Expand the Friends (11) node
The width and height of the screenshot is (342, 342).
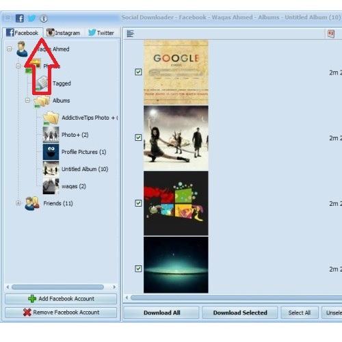click(x=18, y=203)
